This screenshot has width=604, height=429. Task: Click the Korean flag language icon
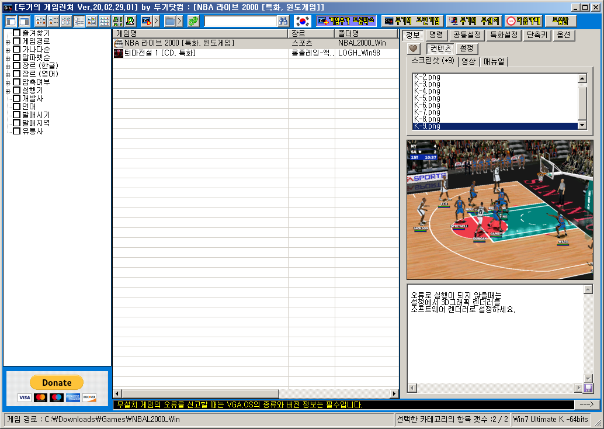click(303, 21)
